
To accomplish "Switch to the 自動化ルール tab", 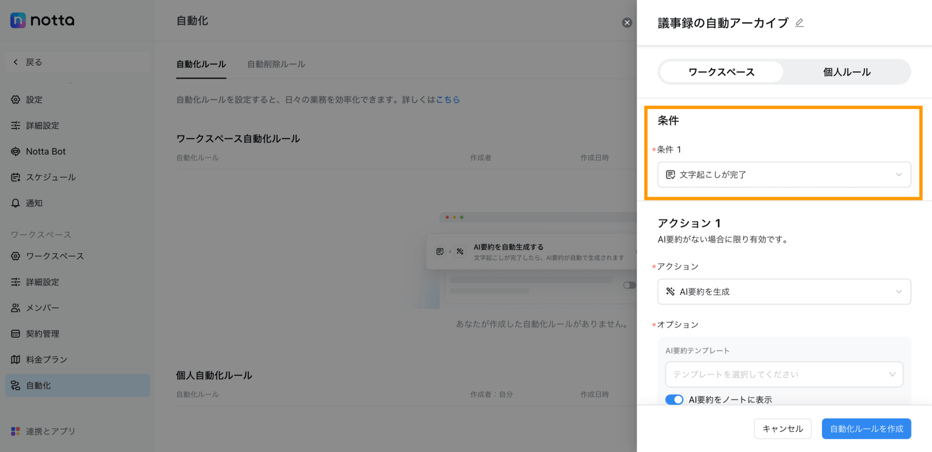I will (201, 64).
